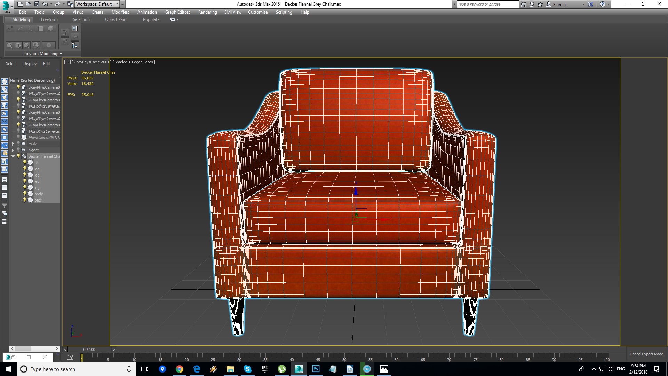Save the scene with the floppy disk icon
This screenshot has height=376, width=668.
click(x=37, y=4)
